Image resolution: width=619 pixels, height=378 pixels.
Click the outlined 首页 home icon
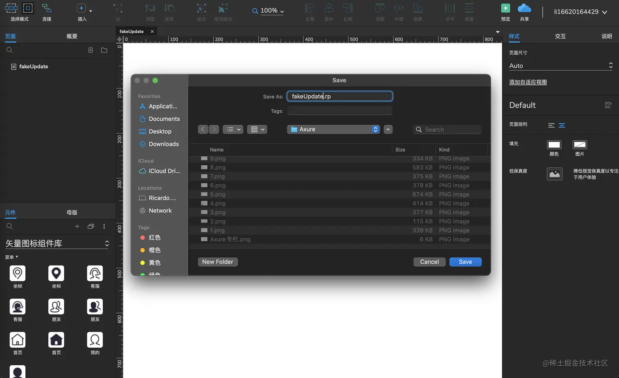18,340
